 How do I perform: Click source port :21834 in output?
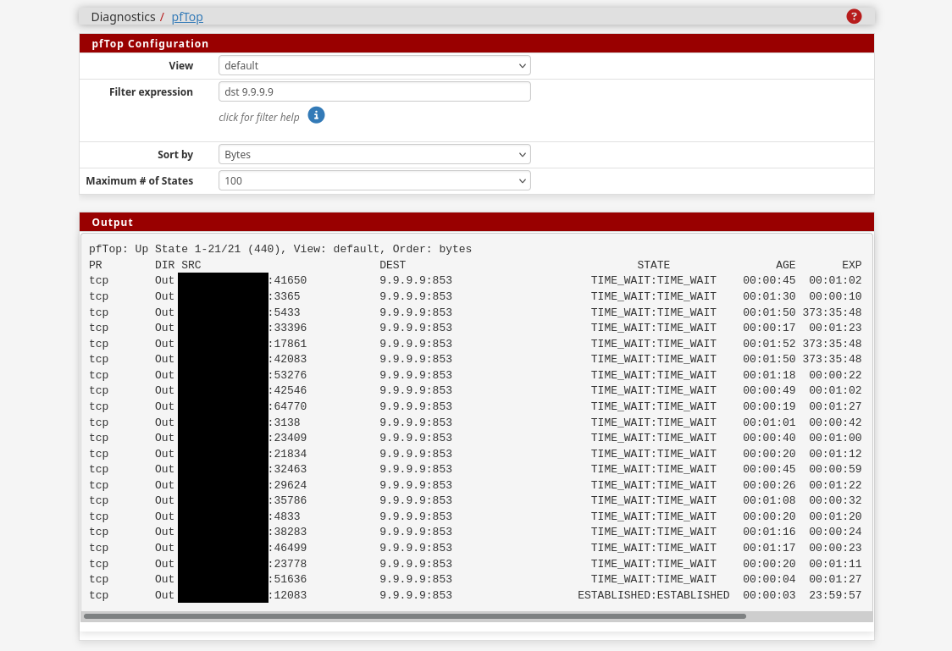coord(288,454)
